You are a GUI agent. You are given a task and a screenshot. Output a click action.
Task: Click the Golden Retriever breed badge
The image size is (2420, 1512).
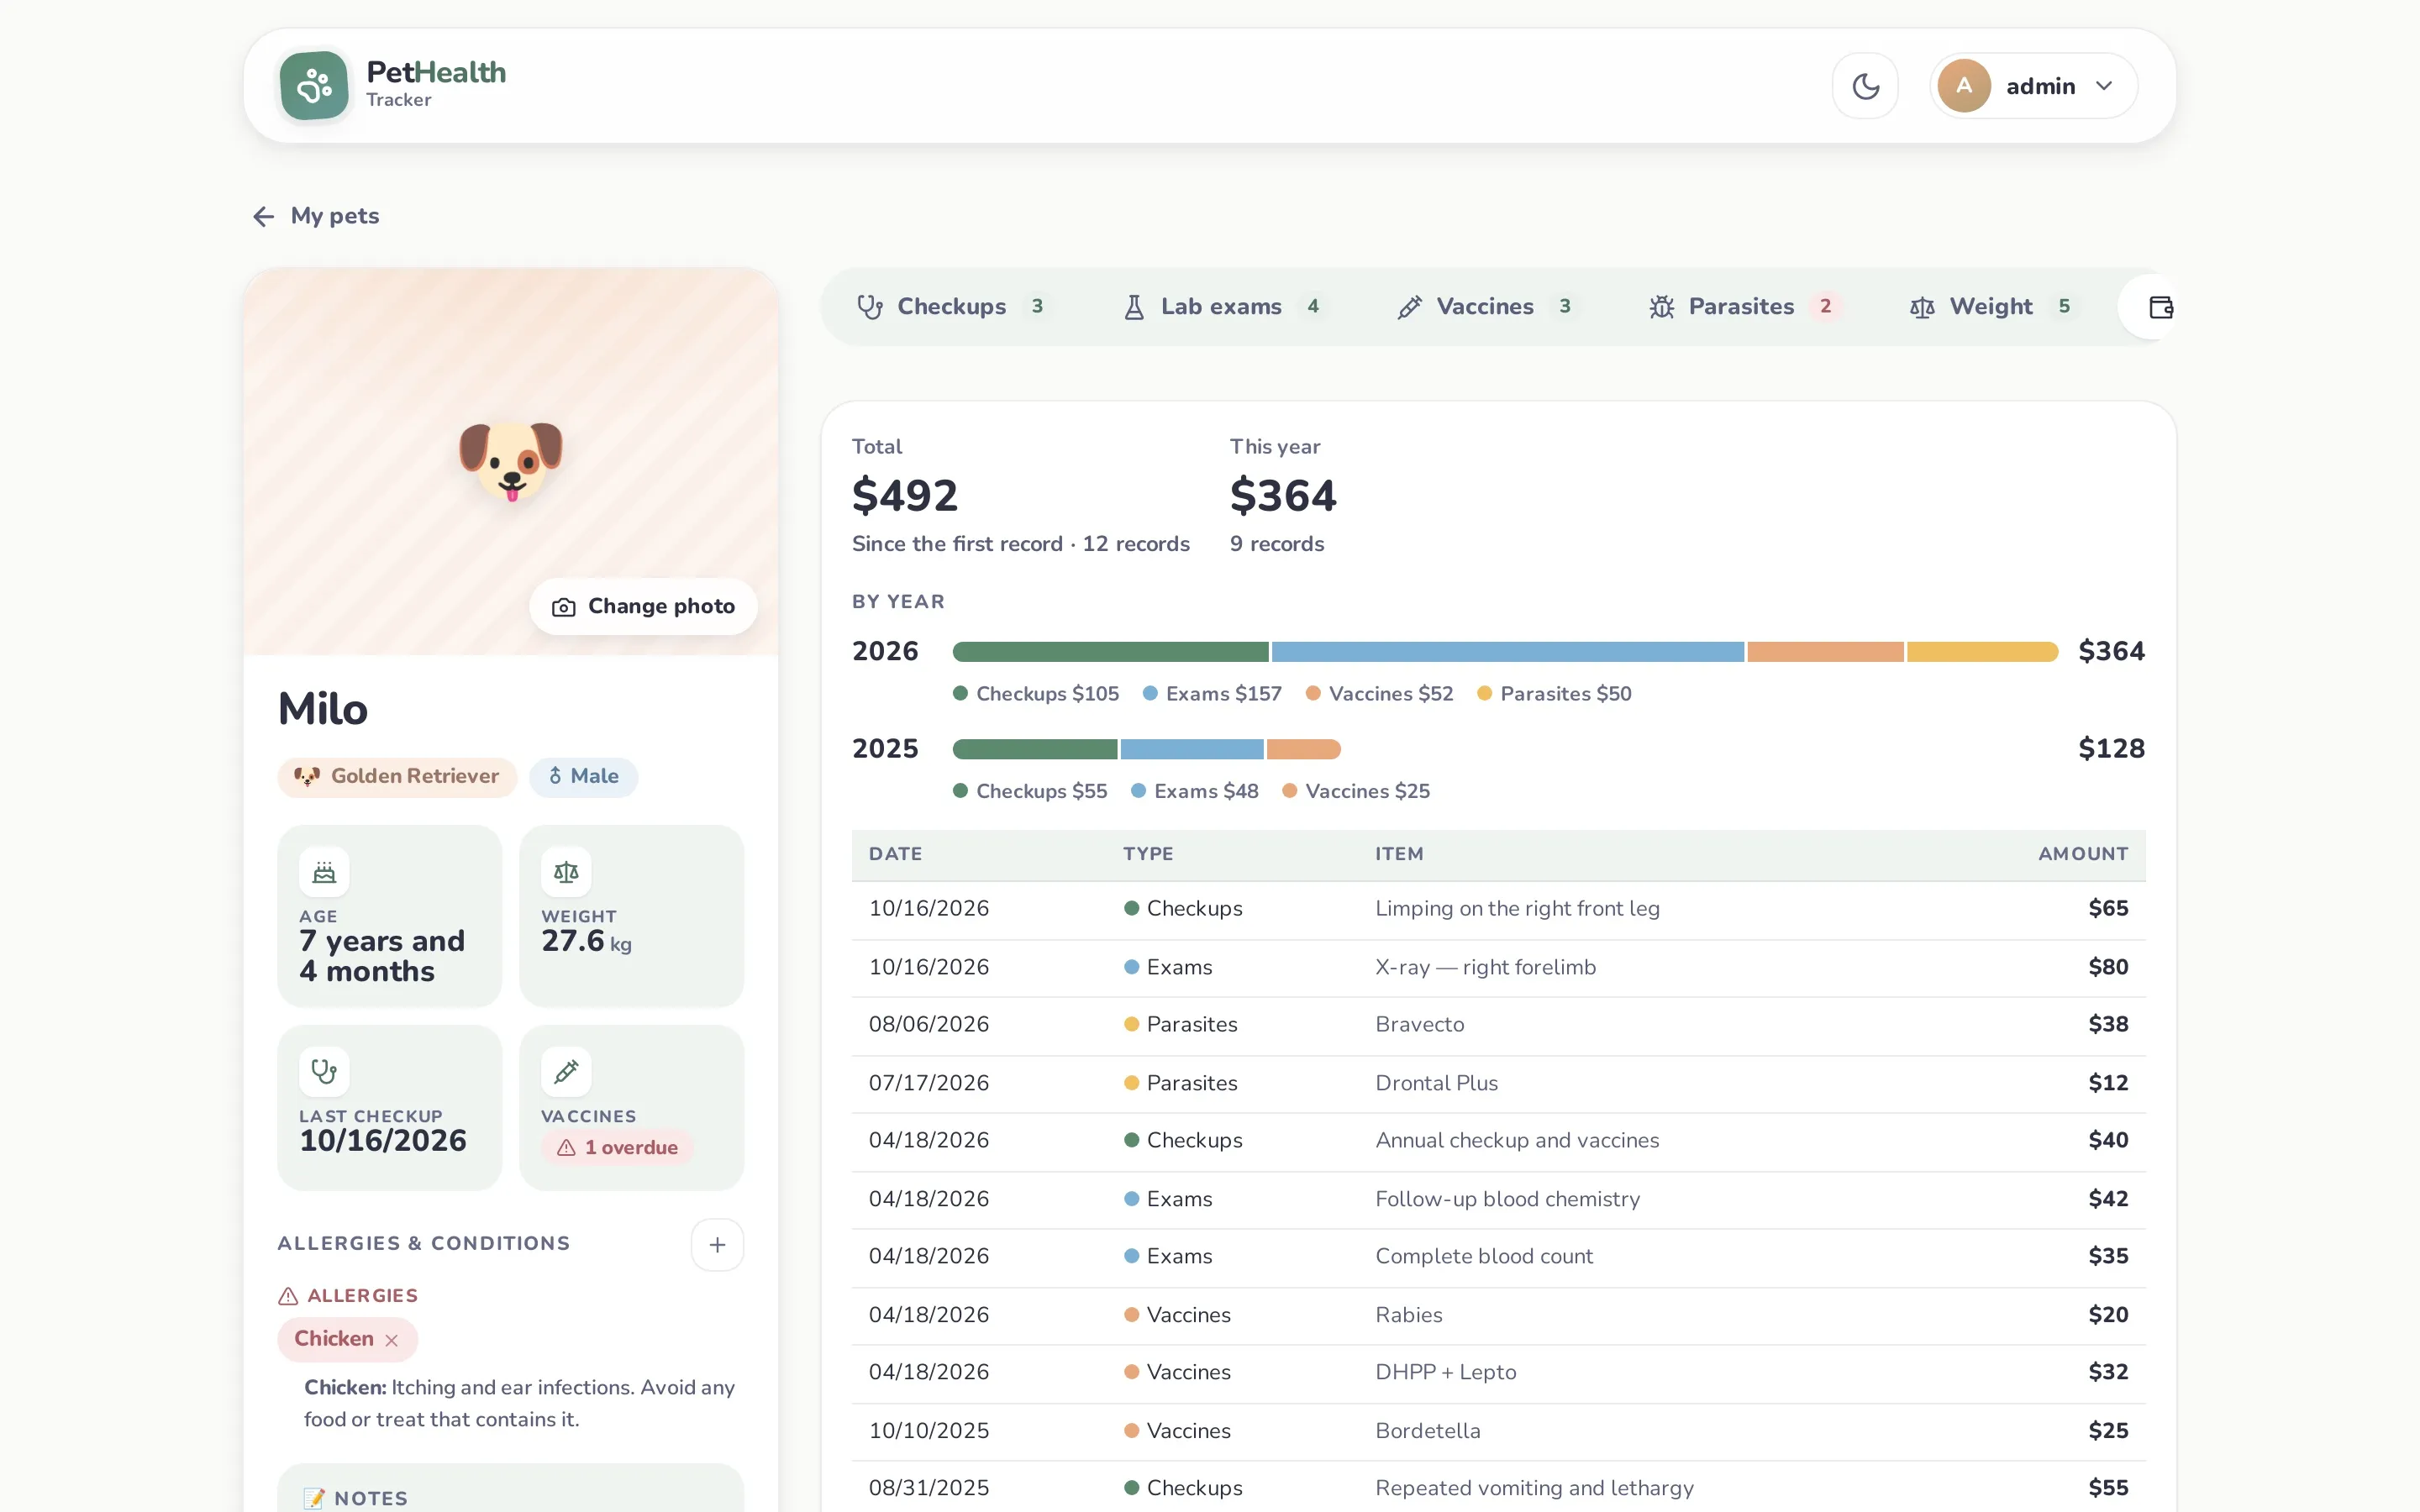(x=397, y=777)
